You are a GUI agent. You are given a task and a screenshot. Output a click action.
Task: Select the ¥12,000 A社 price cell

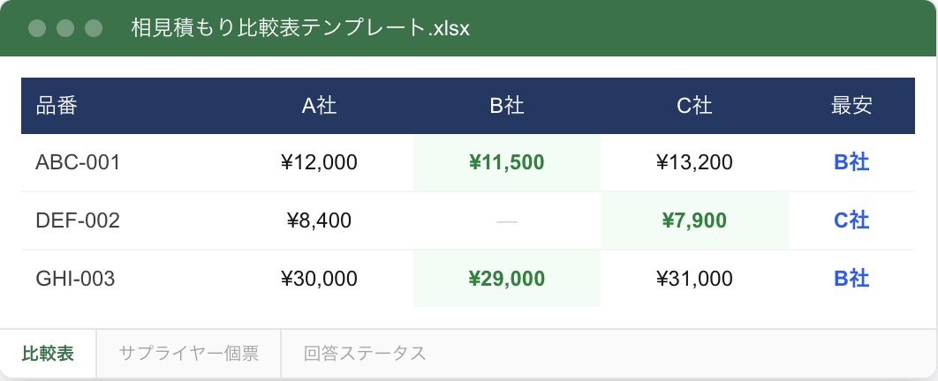point(319,162)
